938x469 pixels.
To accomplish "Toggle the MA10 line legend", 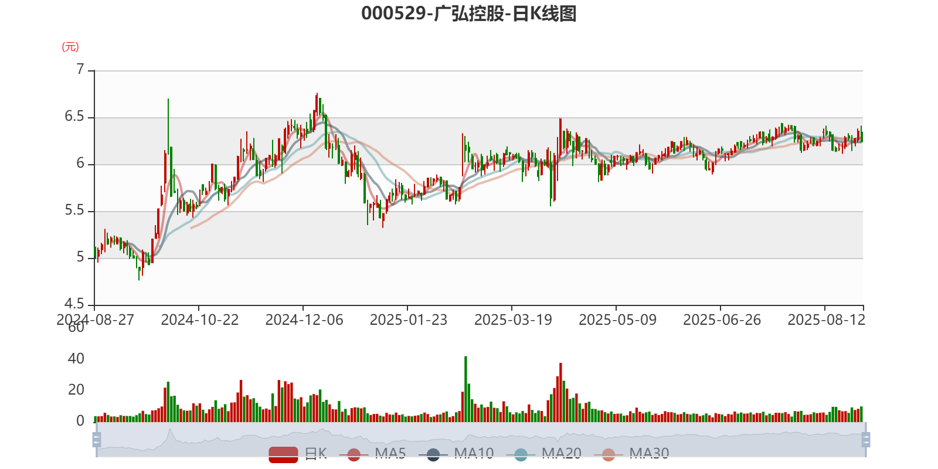I will 456,454.
